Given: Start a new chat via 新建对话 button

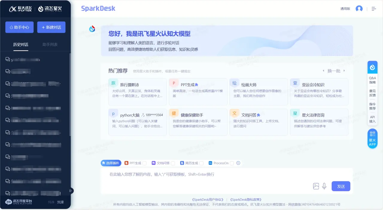Looking at the screenshot, I should tap(51, 27).
